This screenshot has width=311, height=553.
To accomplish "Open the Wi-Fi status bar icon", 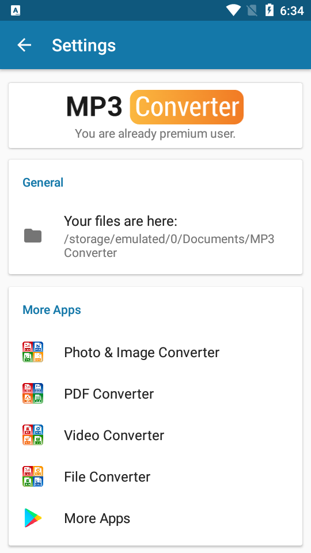I will [233, 10].
